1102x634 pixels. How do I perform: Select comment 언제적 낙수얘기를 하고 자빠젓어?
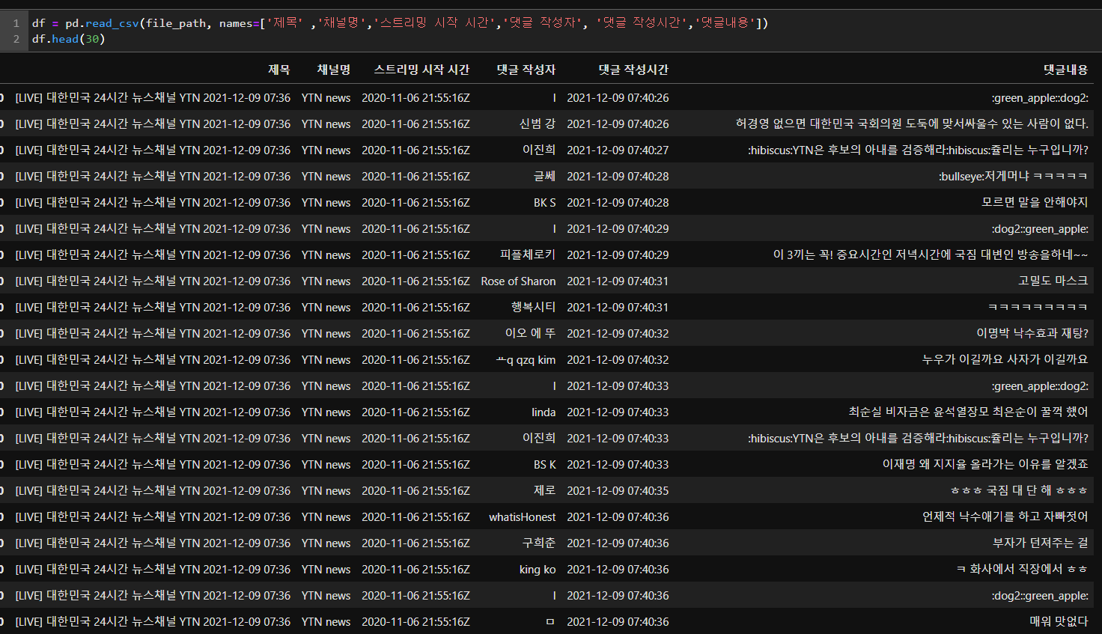tap(1005, 516)
